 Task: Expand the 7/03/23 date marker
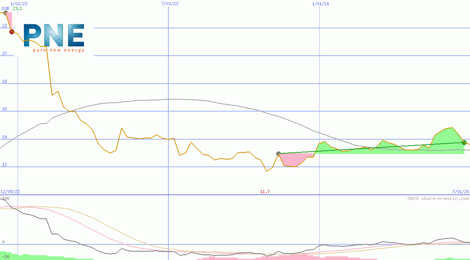pyautogui.click(x=169, y=4)
